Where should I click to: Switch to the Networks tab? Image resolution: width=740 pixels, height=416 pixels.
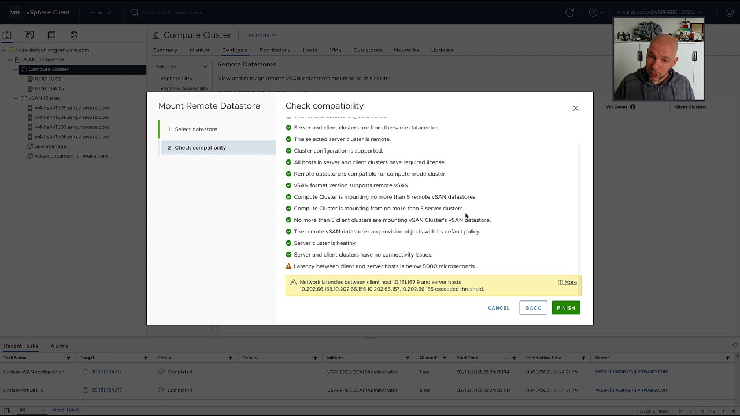tap(406, 50)
